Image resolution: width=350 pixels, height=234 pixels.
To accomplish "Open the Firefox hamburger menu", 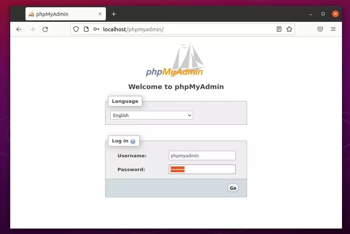I will pyautogui.click(x=333, y=29).
